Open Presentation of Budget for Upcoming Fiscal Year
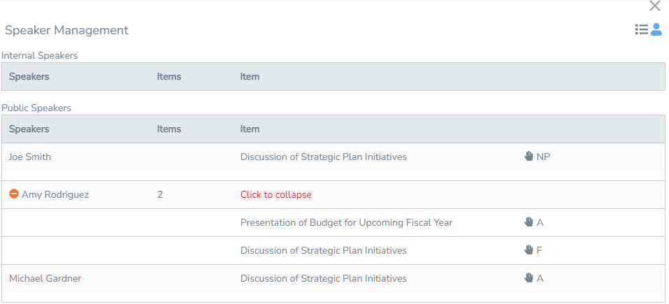Screen dimensions: 669x304 pos(347,222)
